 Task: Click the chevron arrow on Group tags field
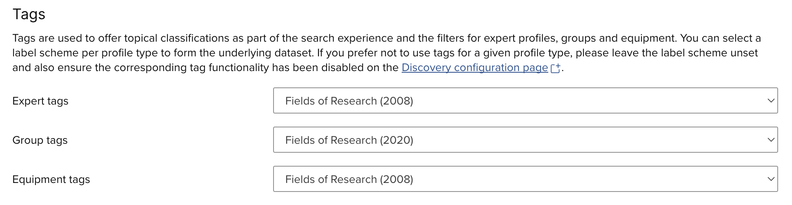770,140
